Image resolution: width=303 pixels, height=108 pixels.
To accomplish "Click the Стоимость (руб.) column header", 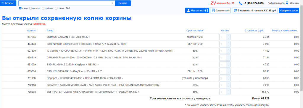I will click(x=254, y=31).
